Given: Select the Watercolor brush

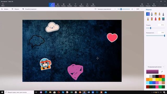Looking at the screenshot, I should coord(159,14).
